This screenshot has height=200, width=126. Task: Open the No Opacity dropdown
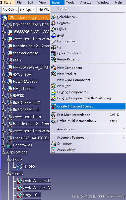click(27, 10)
